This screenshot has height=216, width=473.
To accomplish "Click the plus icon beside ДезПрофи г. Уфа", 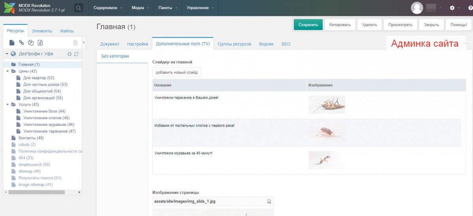I will 69,54.
